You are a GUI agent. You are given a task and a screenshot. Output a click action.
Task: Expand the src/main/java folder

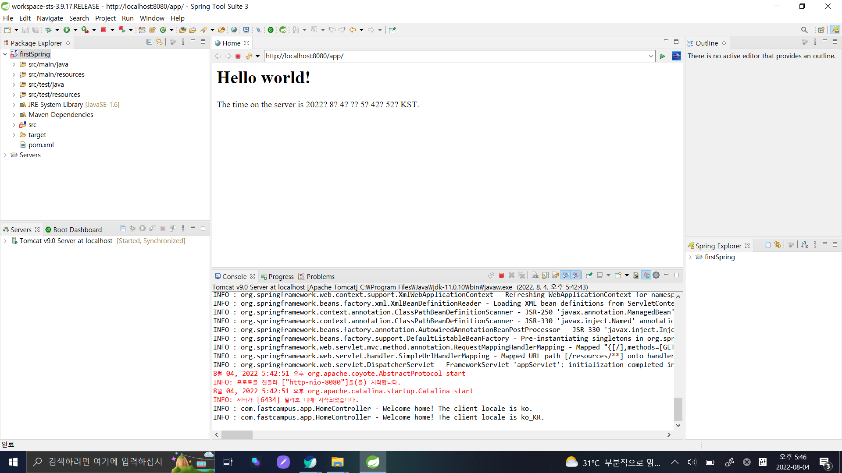click(14, 64)
